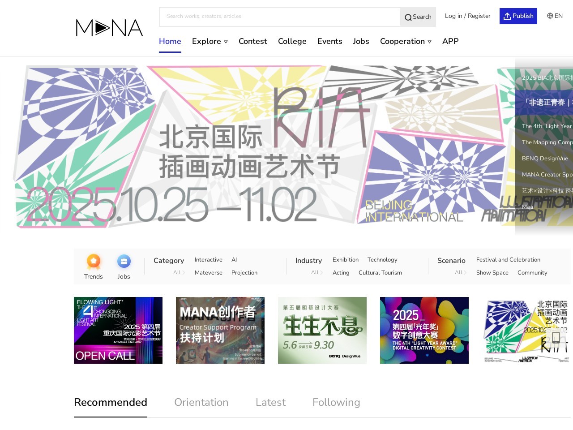Expand All under Scenario
This screenshot has height=430, width=573.
point(460,272)
